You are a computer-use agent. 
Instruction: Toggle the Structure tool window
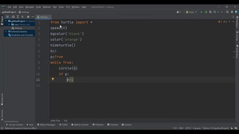2,115
